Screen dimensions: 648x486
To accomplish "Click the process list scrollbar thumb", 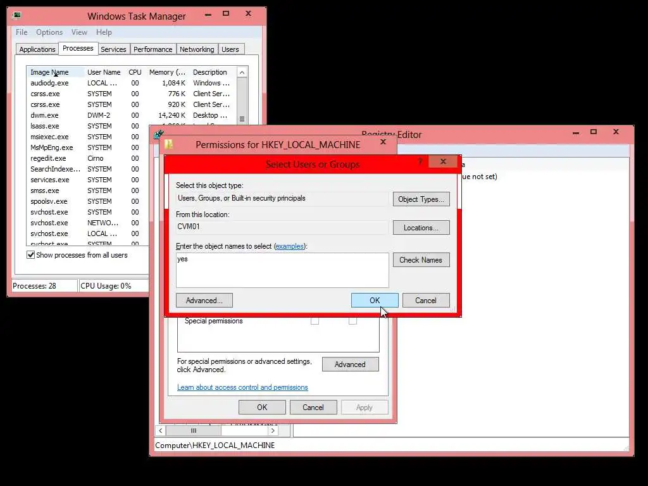I will (x=242, y=101).
